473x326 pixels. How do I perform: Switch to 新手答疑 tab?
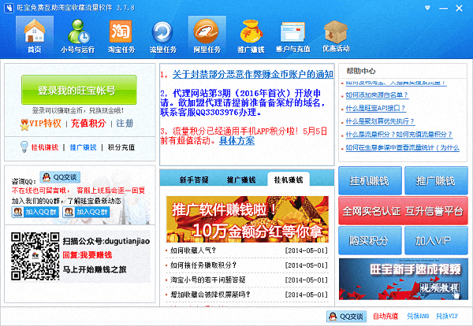pos(194,180)
